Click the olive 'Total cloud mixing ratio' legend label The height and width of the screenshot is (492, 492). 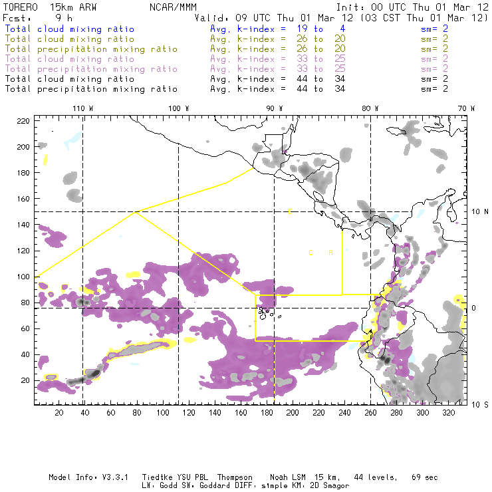[70, 39]
